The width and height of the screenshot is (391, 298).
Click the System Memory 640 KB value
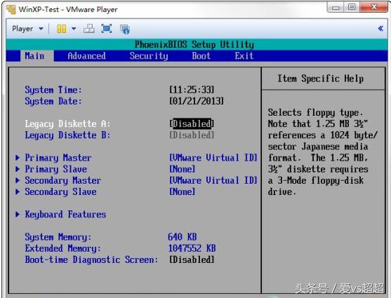tap(183, 237)
